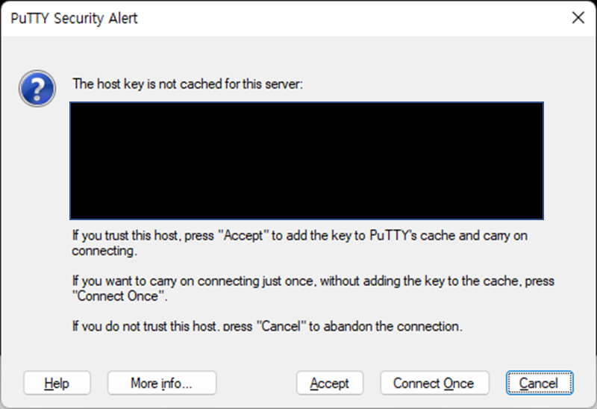The height and width of the screenshot is (409, 597).
Task: Click the blacked-out host key box
Action: (x=307, y=160)
